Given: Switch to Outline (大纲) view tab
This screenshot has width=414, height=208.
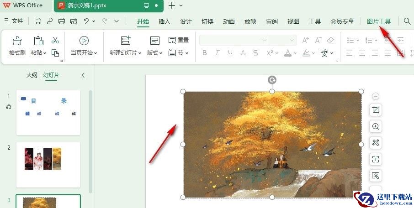Looking at the screenshot, I should coord(32,75).
